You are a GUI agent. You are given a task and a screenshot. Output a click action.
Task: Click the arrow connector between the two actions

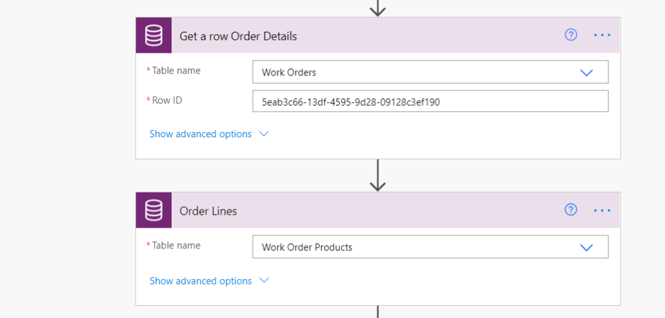pyautogui.click(x=378, y=176)
